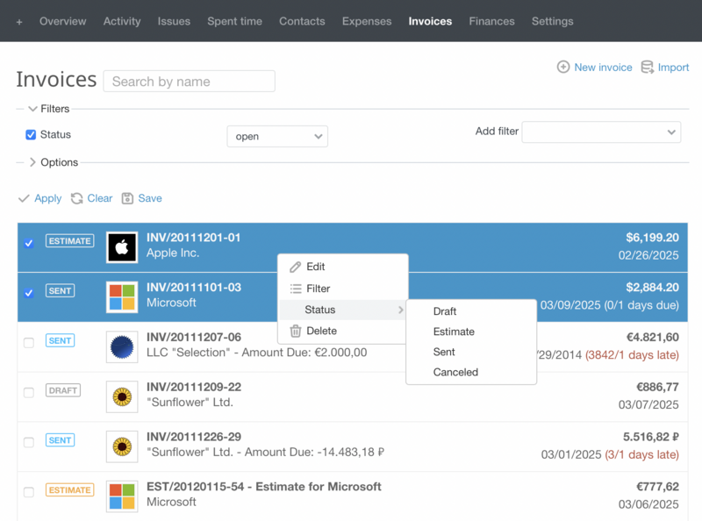Viewport: 702px width, 521px height.
Task: Click the Apple Inc. logo thumbnail
Action: click(122, 247)
